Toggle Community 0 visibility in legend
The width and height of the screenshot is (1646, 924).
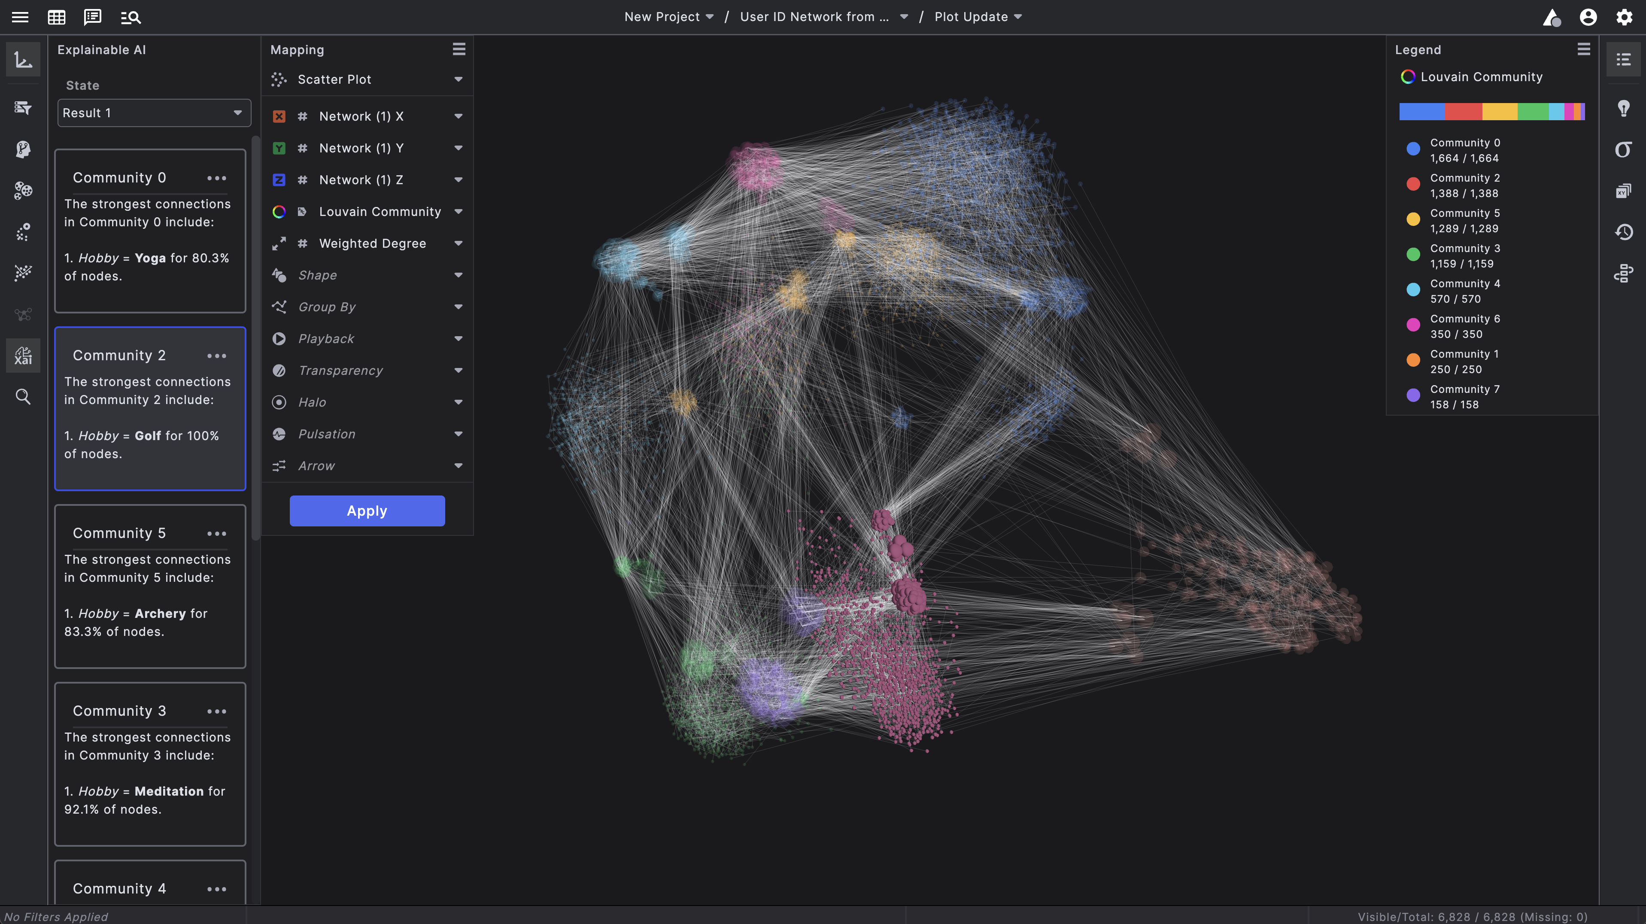(1413, 149)
